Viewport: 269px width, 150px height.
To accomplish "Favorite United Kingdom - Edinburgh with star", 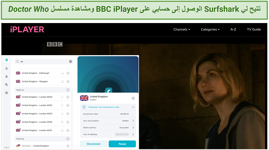I will pyautogui.click(x=68, y=73).
